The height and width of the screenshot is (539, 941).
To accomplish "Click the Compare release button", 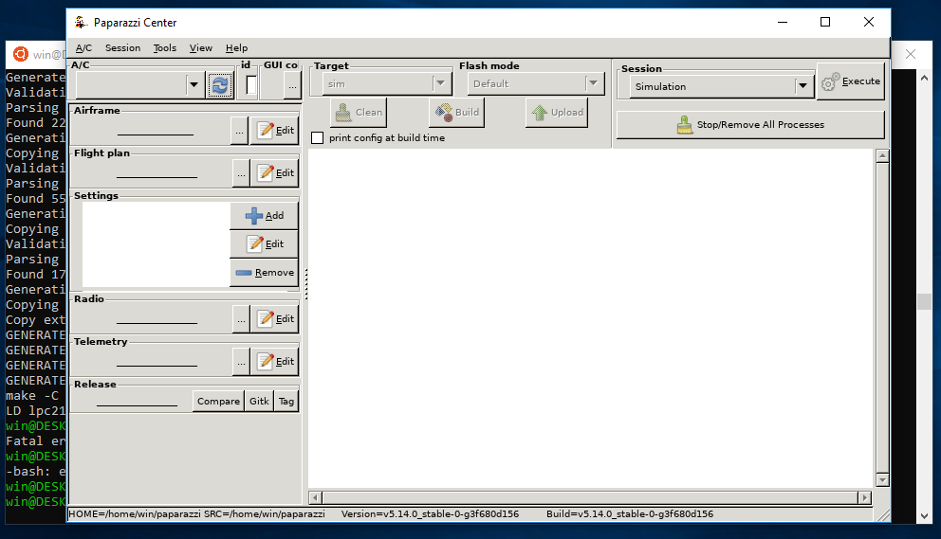I will click(218, 401).
